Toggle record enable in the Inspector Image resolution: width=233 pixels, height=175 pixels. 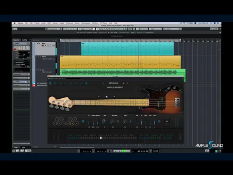tap(15, 49)
